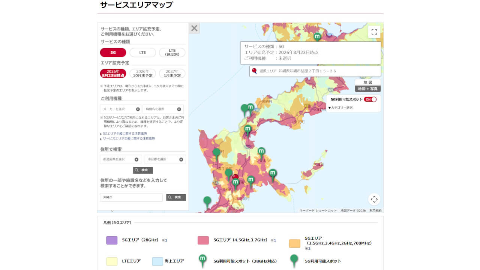Open the 機種名を選択 dropdown

click(163, 109)
